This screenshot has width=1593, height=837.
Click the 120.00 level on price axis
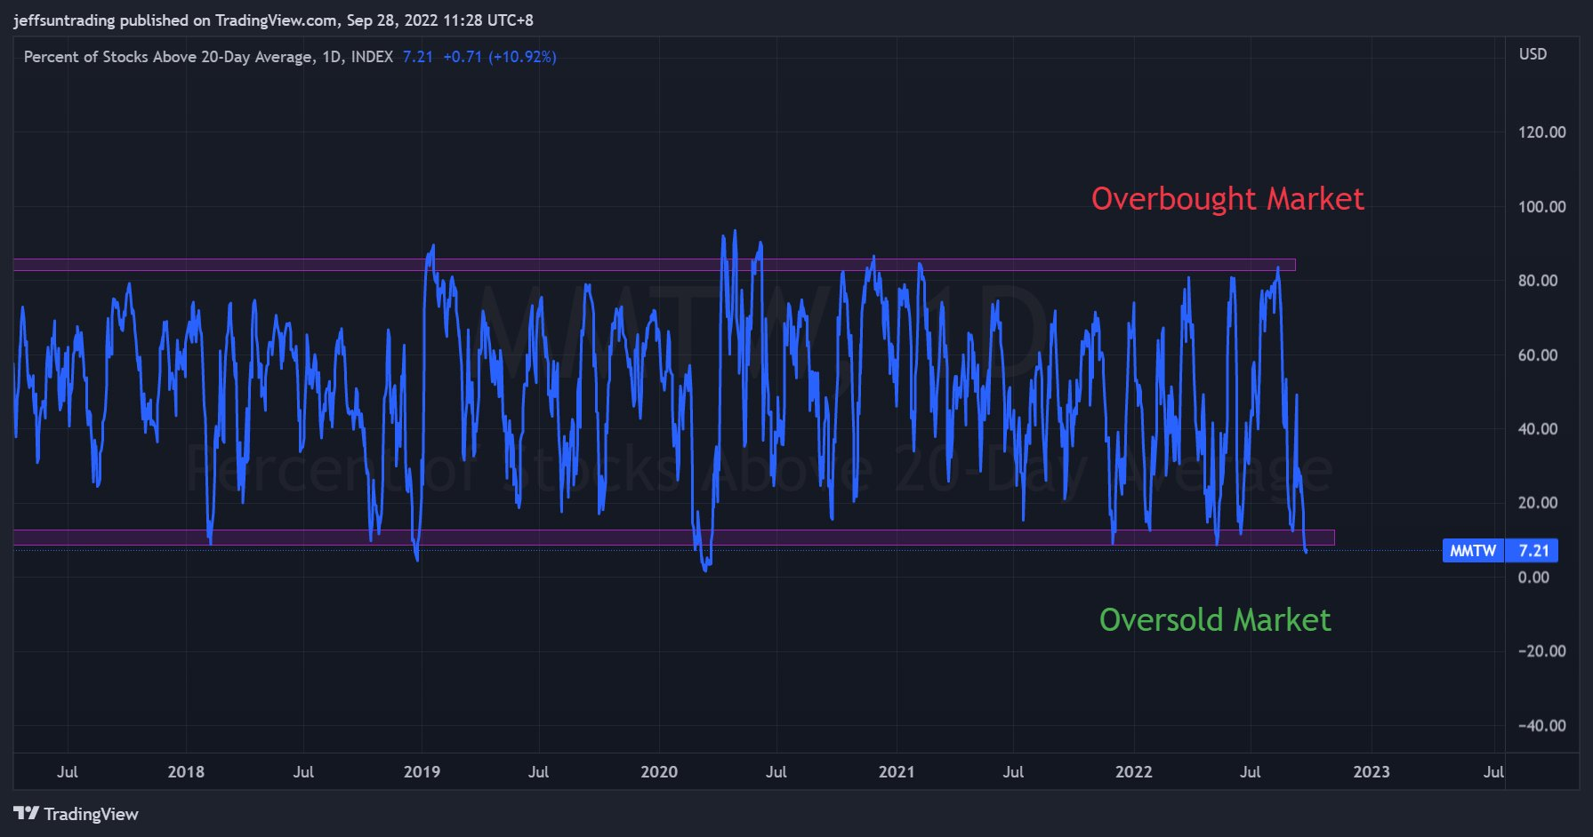click(x=1541, y=132)
